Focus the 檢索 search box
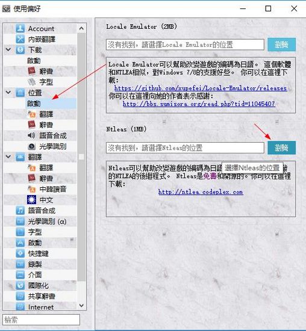This screenshot has width=306, height=331. [x=41, y=320]
